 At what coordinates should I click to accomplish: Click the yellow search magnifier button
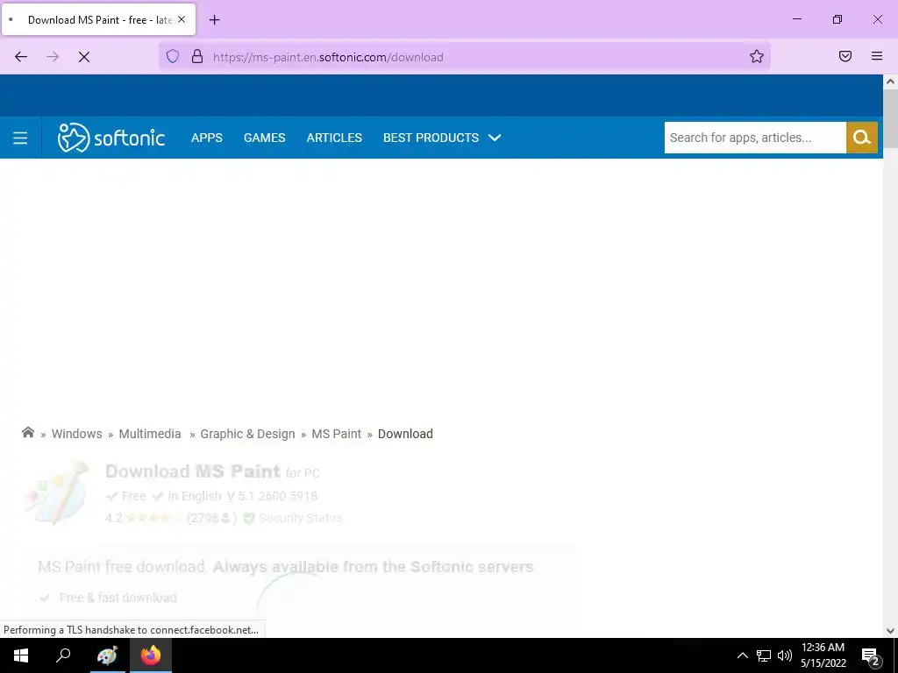pos(862,138)
